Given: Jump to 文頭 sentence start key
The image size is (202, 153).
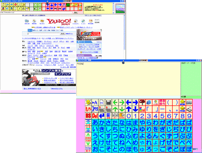Looking at the screenshot, I should pyautogui.click(x=88, y=122).
